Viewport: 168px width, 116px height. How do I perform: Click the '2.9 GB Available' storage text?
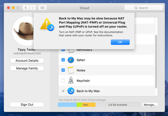click(x=118, y=105)
